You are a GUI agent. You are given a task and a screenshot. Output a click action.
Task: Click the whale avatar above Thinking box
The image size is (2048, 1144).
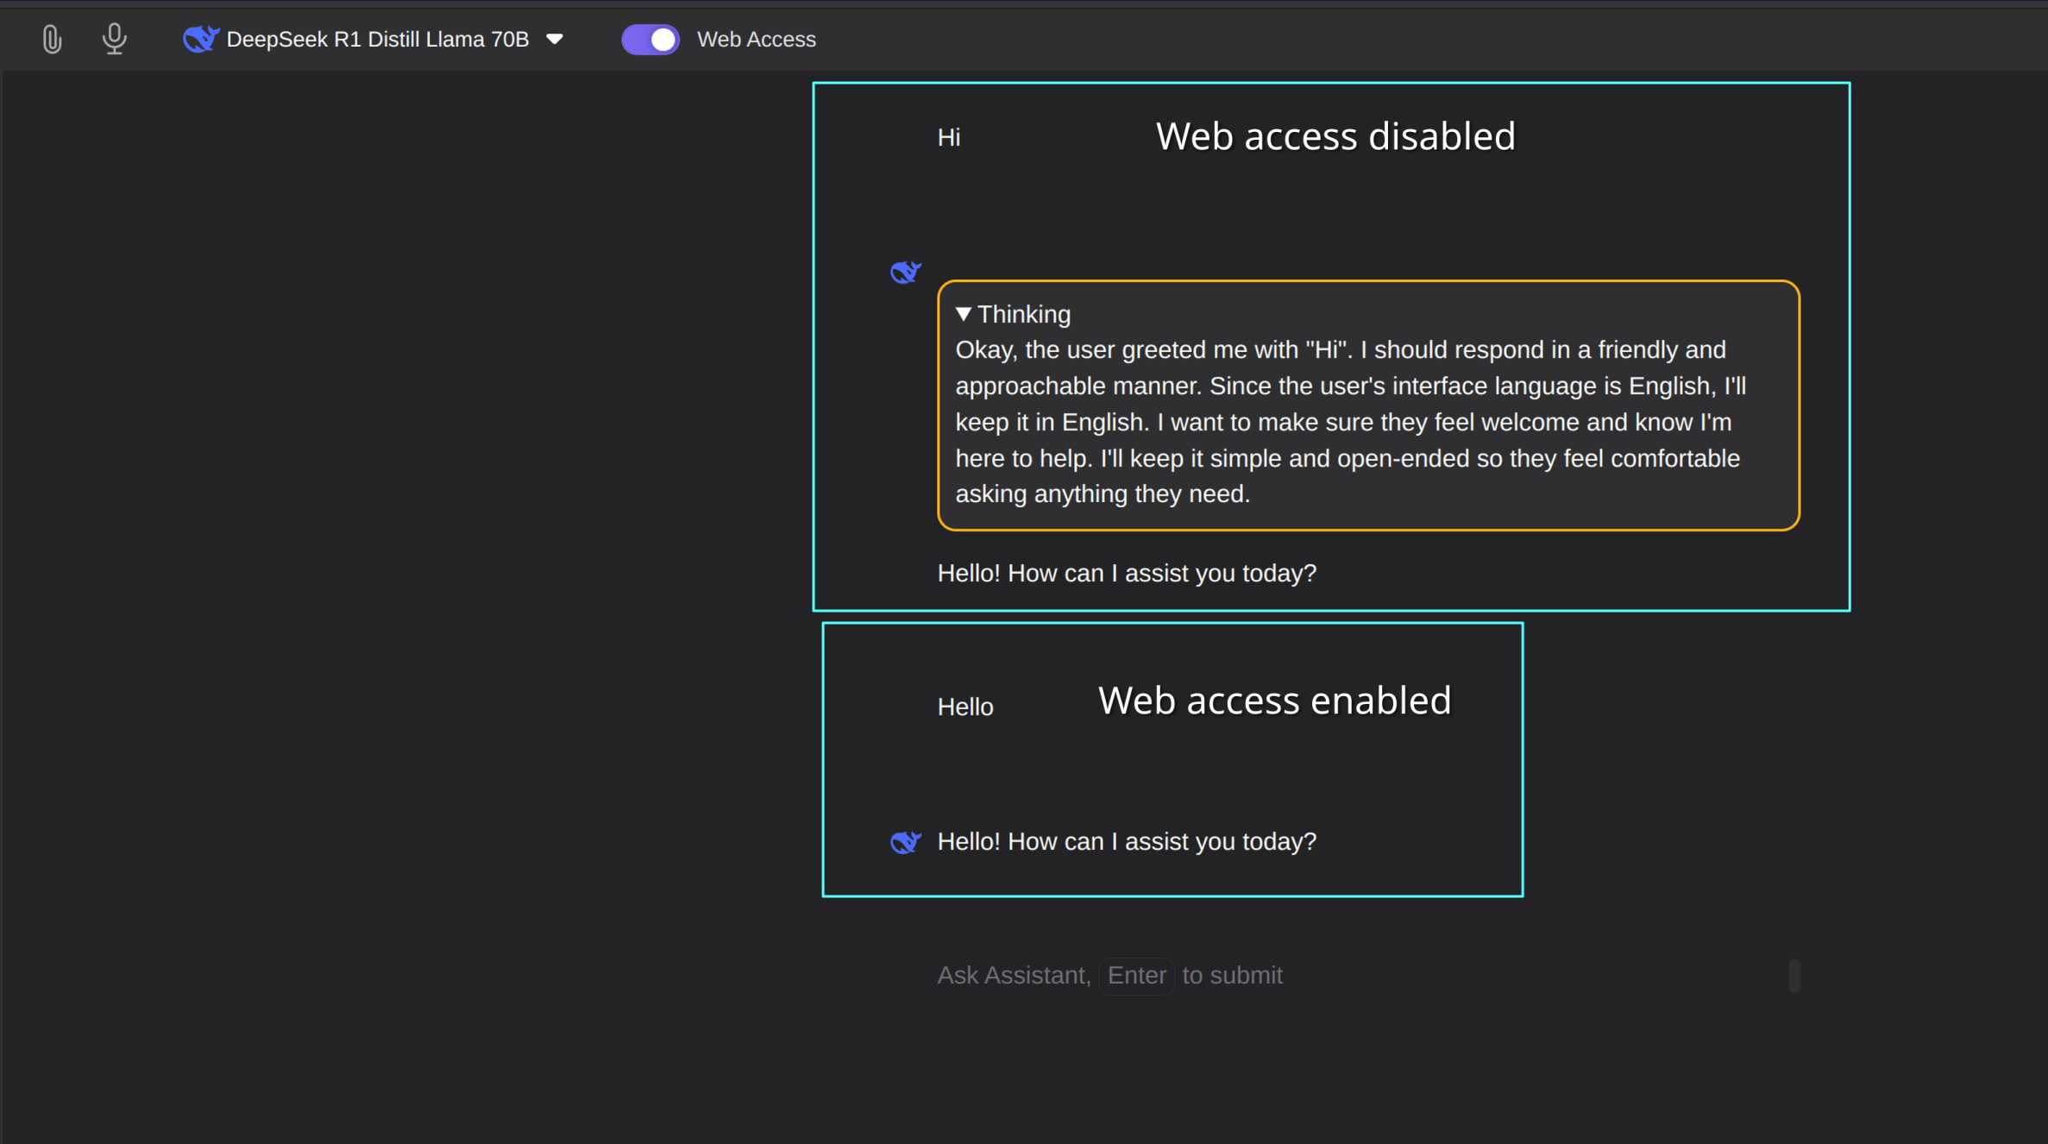(905, 273)
